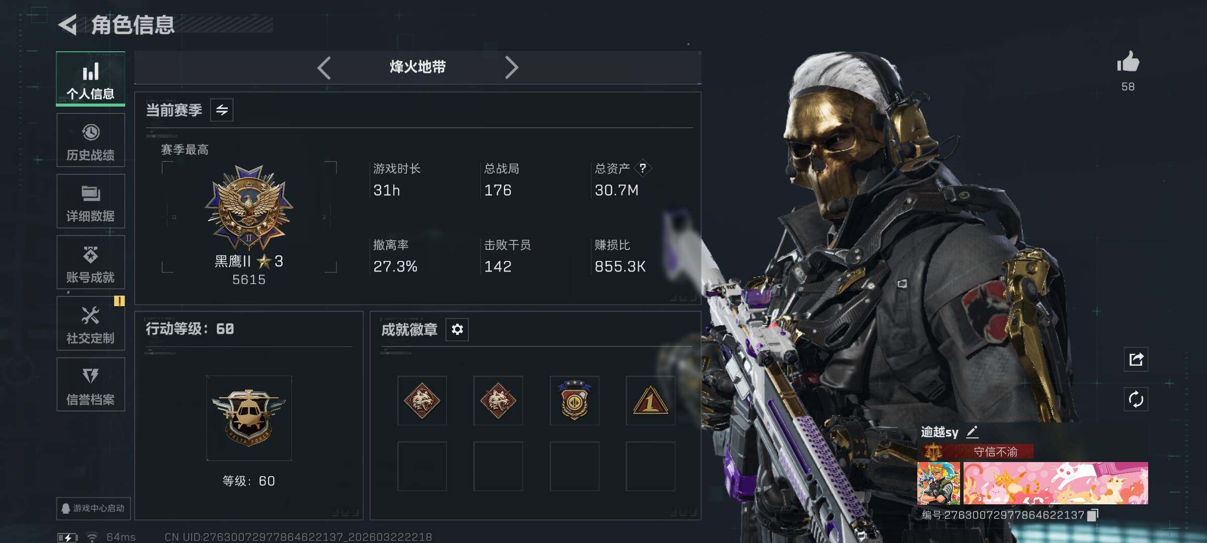Screen dimensions: 1207x543
Task: Edit the nickname 逾越sy with the pencil icon
Action: tap(972, 432)
